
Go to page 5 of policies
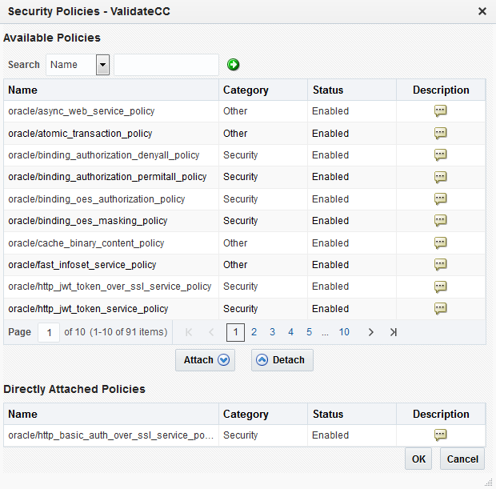(x=309, y=332)
